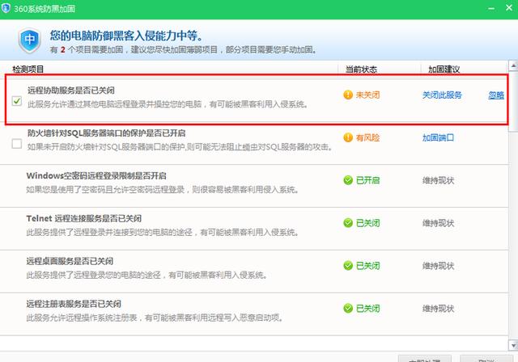Viewport: 518px width, 362px height.
Task: Click the 加固端口 link
Action: pos(438,137)
